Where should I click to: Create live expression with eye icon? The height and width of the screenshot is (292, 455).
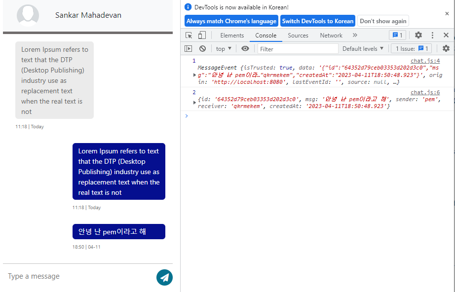tap(245, 49)
